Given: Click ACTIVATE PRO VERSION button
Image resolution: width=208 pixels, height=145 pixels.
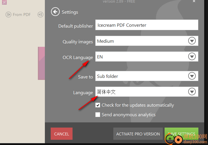Looking at the screenshot, I should click(x=138, y=134).
